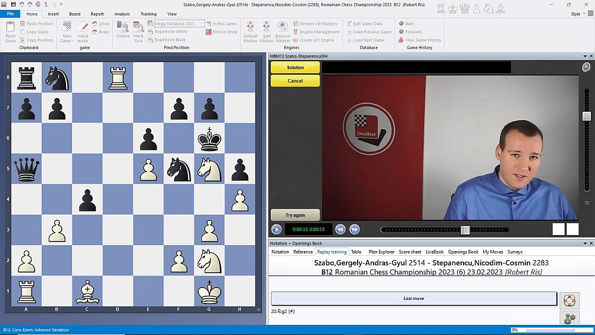
Task: Open New Game from the ribbon
Action: point(67,31)
